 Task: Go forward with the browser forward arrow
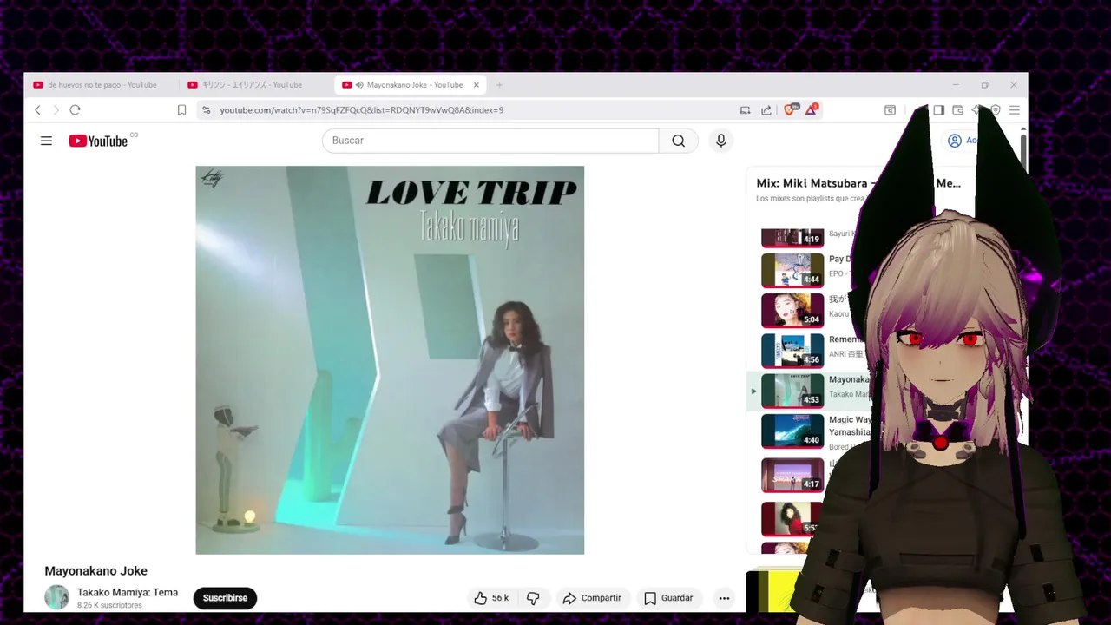click(56, 110)
